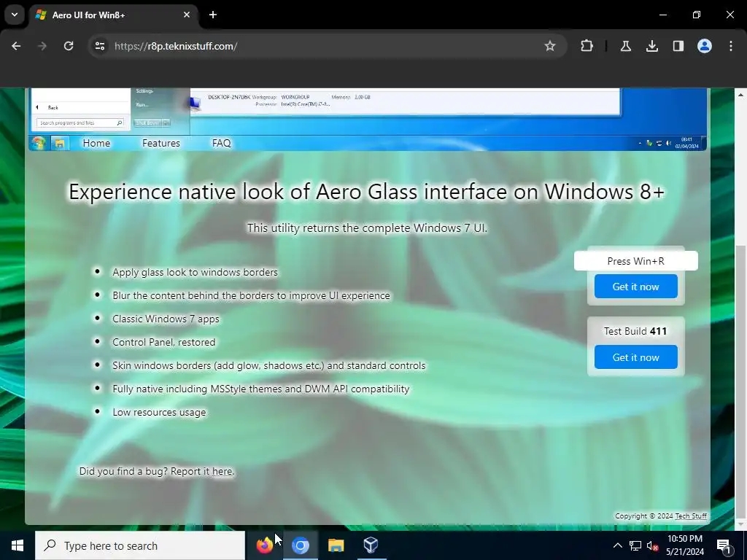Open Chrome Labs flask icon
747x560 pixels.
(x=625, y=46)
